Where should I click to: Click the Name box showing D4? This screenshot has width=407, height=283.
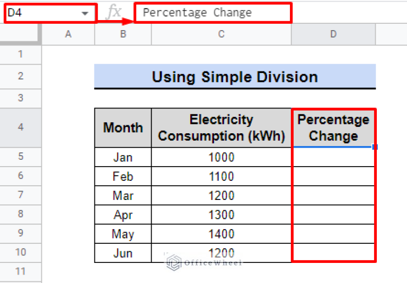click(51, 13)
